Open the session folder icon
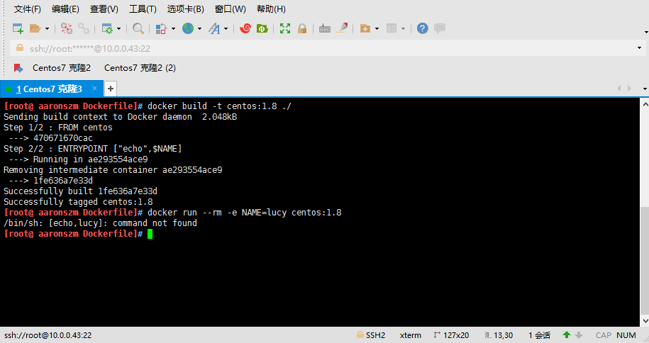Image resolution: width=649 pixels, height=343 pixels. coord(35,28)
